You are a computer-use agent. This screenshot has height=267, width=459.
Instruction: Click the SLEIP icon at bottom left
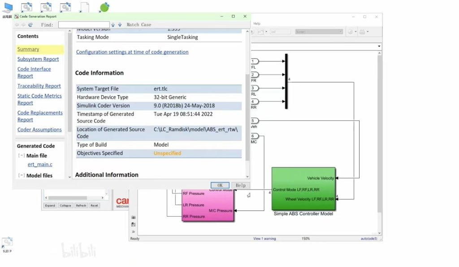[x=7, y=242]
